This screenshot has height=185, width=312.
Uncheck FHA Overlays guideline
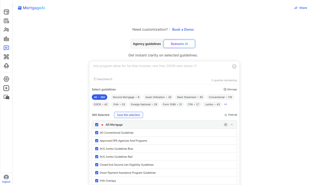pos(97,181)
